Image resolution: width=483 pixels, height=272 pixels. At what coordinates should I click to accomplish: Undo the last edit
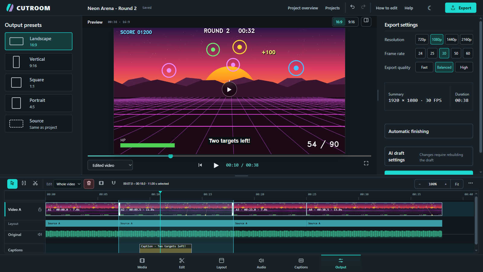tap(352, 7)
